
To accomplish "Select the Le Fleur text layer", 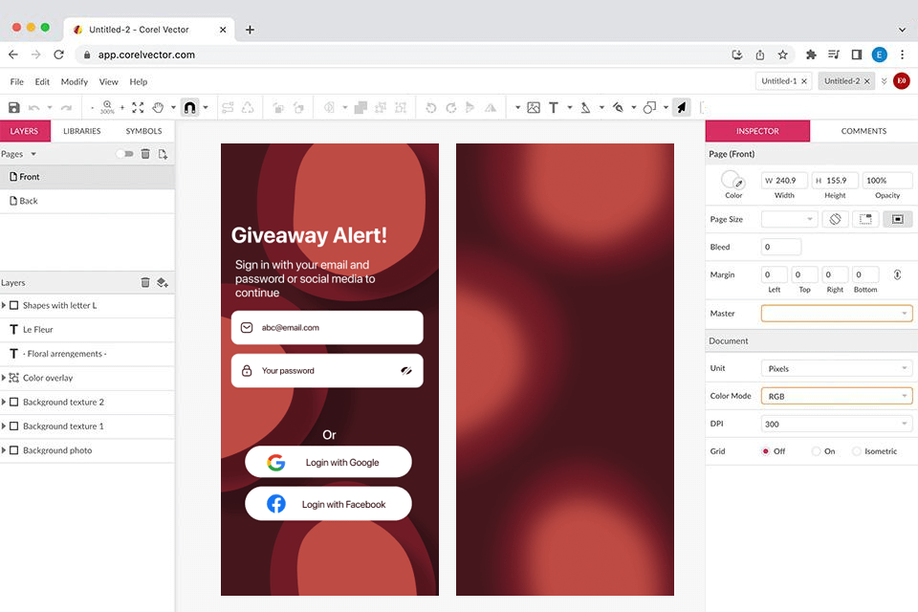I will point(87,330).
